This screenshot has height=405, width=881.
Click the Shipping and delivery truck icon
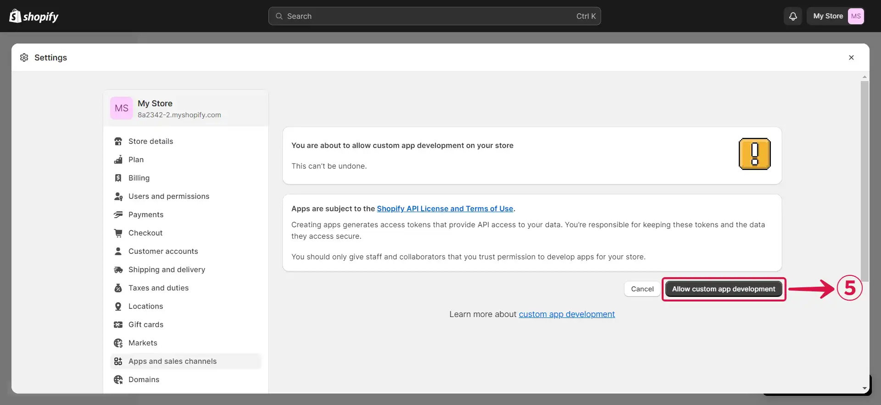click(118, 269)
